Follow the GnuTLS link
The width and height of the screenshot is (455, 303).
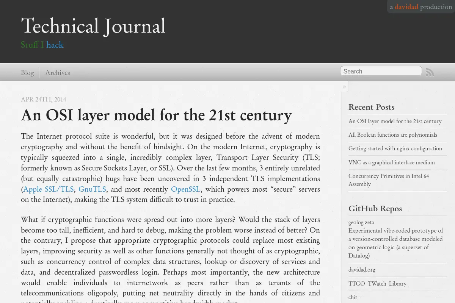pyautogui.click(x=92, y=189)
